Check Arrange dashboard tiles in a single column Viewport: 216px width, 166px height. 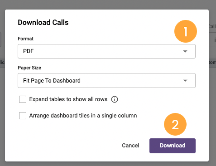pos(23,116)
